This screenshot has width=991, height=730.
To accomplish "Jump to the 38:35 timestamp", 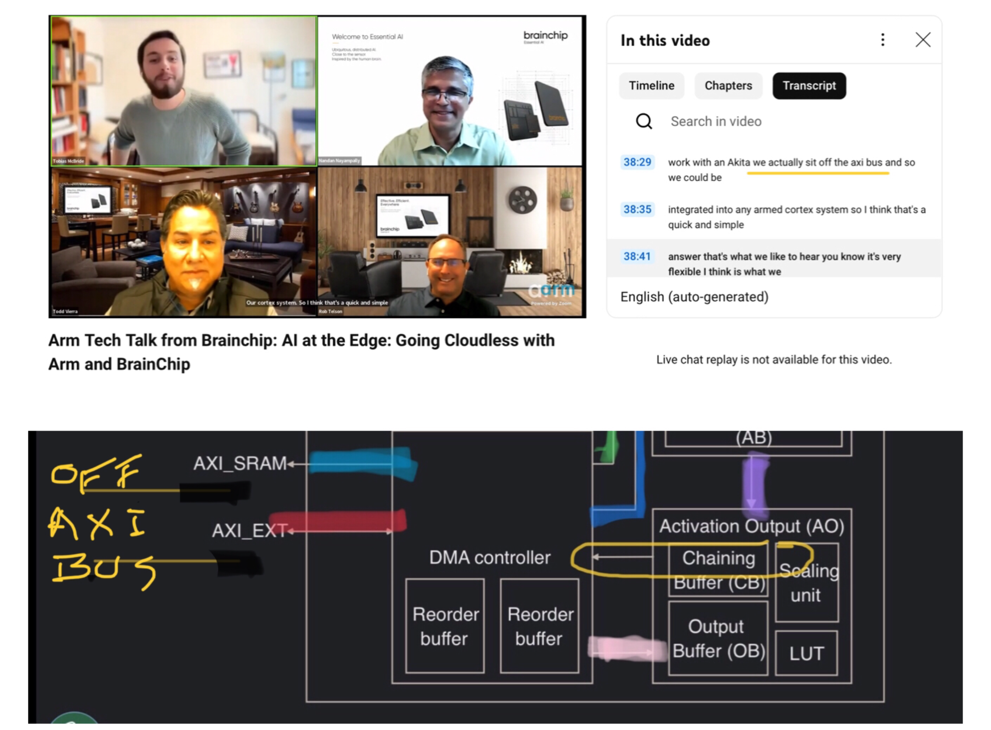I will point(637,209).
